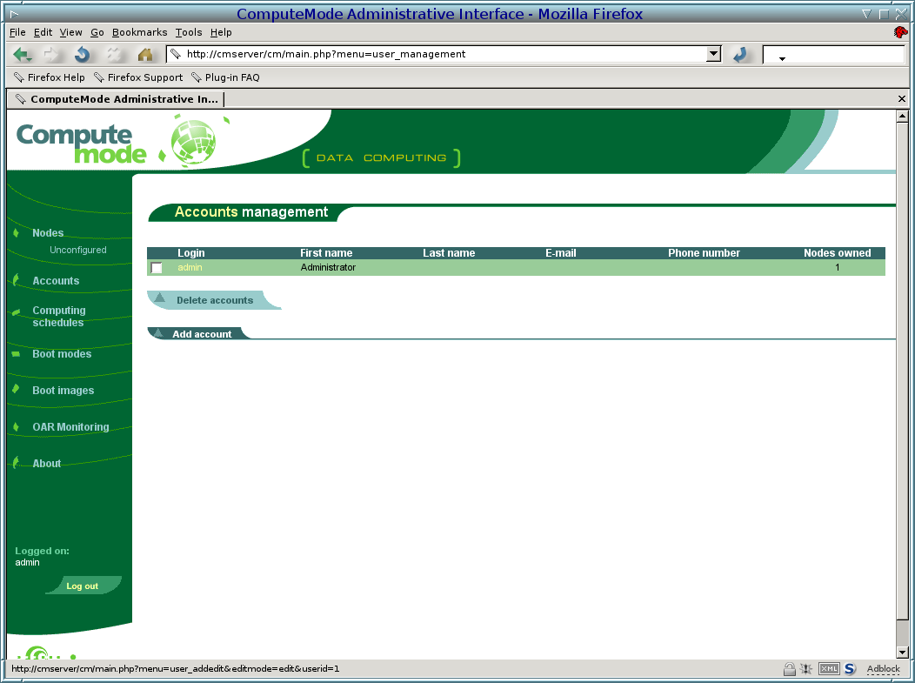Open the admin login link
This screenshot has width=915, height=683.
coord(190,267)
